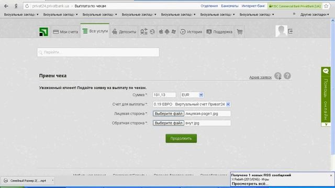The image size is (335, 188).
Task: Open the Архив заявок link
Action: coord(260,77)
